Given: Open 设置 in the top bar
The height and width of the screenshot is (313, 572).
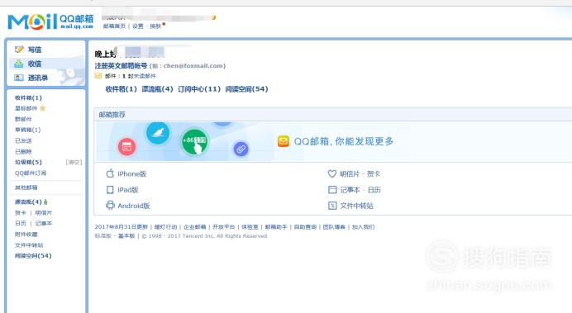Looking at the screenshot, I should [x=138, y=26].
